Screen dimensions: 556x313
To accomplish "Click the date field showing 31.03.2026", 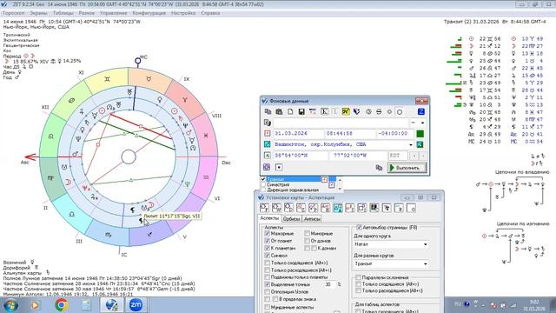I will point(298,133).
